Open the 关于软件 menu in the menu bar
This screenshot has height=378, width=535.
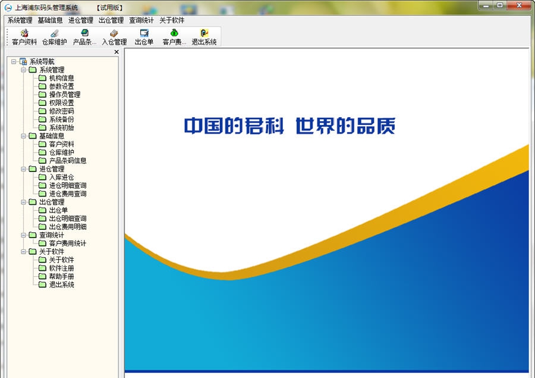[x=172, y=20]
